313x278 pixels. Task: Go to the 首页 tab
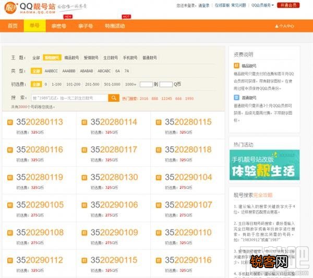[13, 26]
